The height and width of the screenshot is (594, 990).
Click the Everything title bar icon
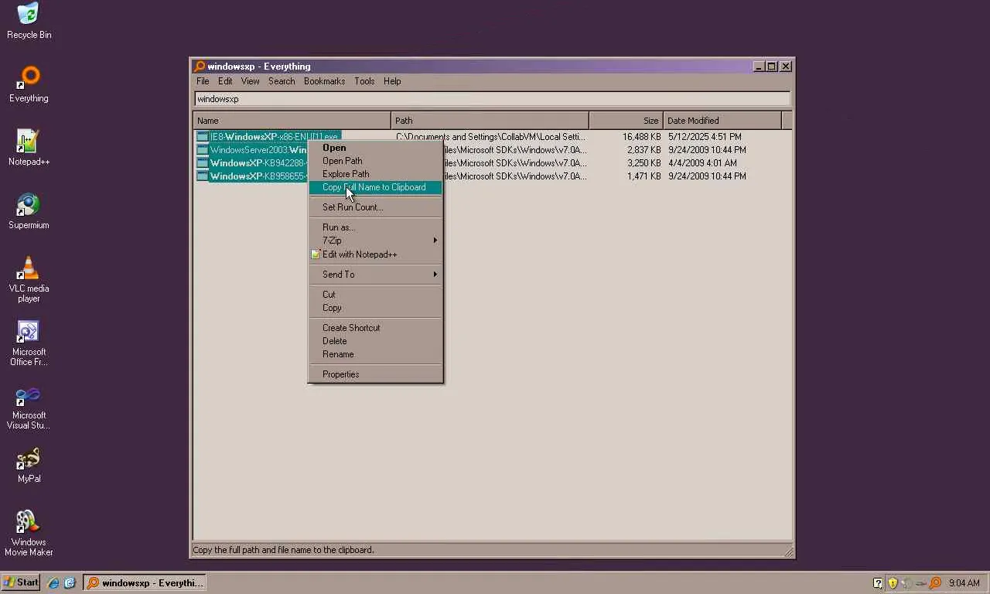(200, 67)
